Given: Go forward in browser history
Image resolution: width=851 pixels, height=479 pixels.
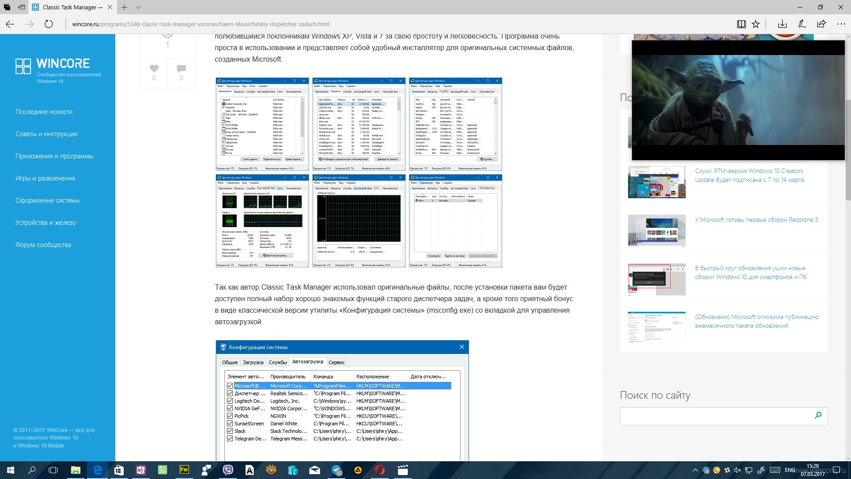Looking at the screenshot, I should click(29, 24).
